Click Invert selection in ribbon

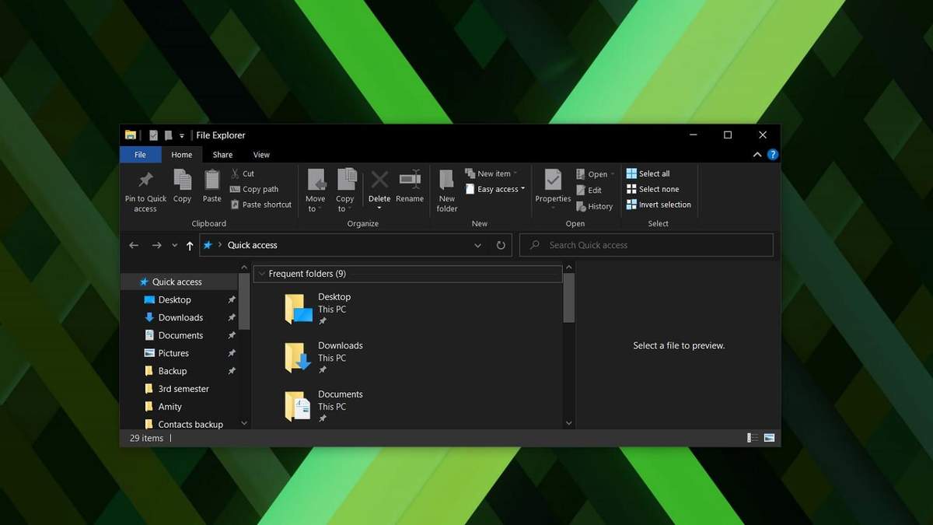coord(659,205)
